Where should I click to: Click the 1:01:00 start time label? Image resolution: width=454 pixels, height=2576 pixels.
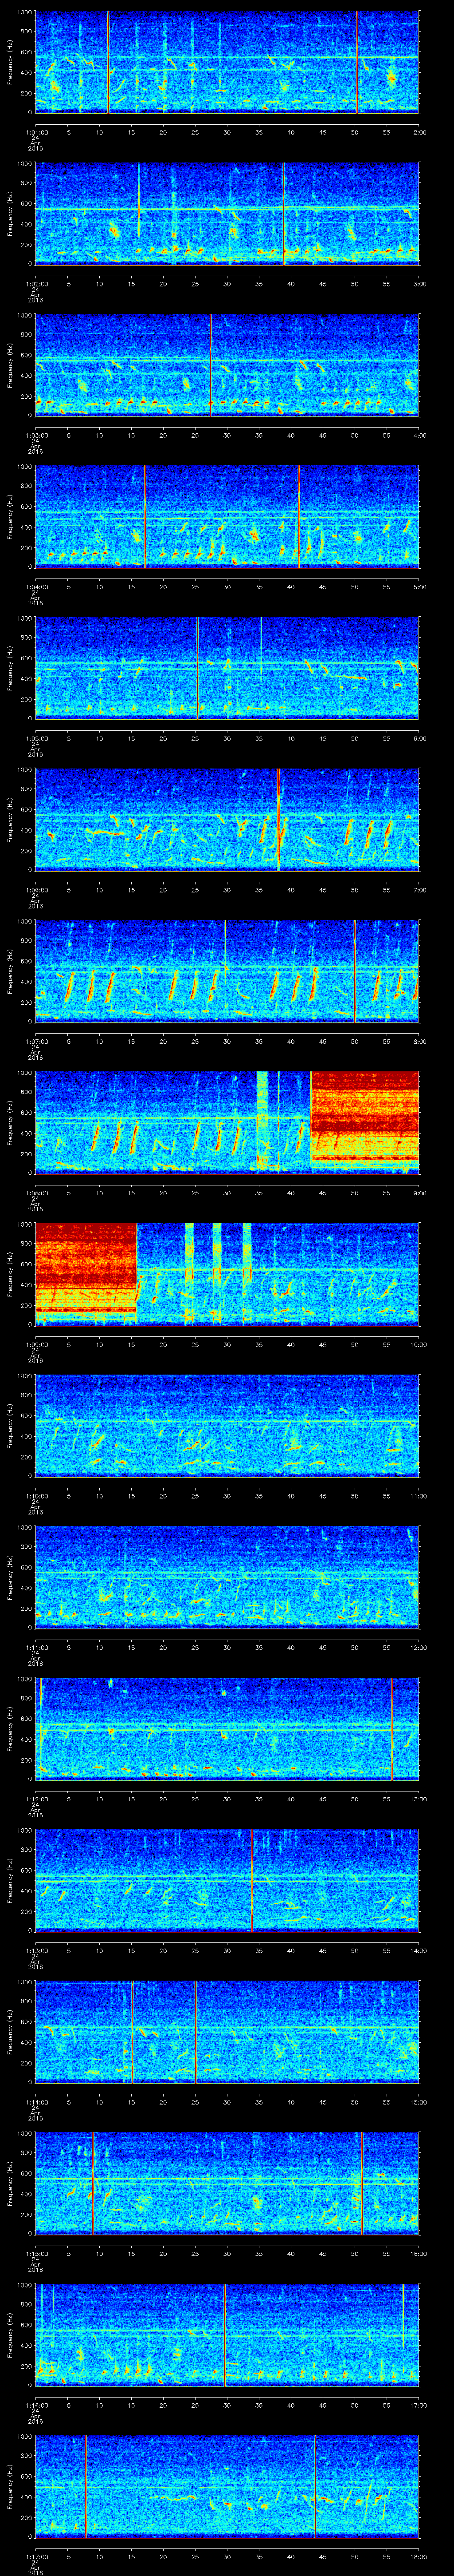36,131
